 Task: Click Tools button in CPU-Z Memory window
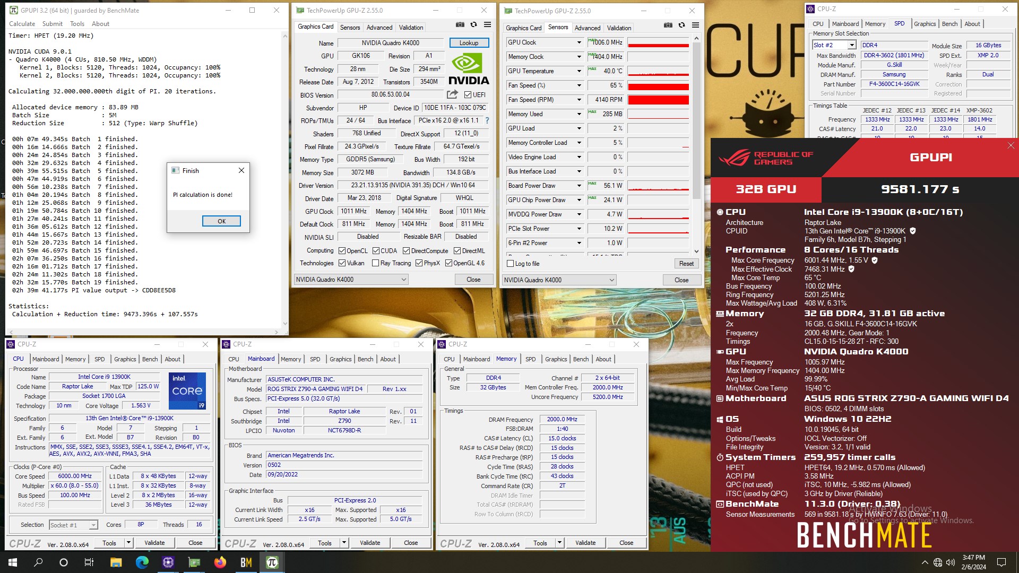click(540, 543)
